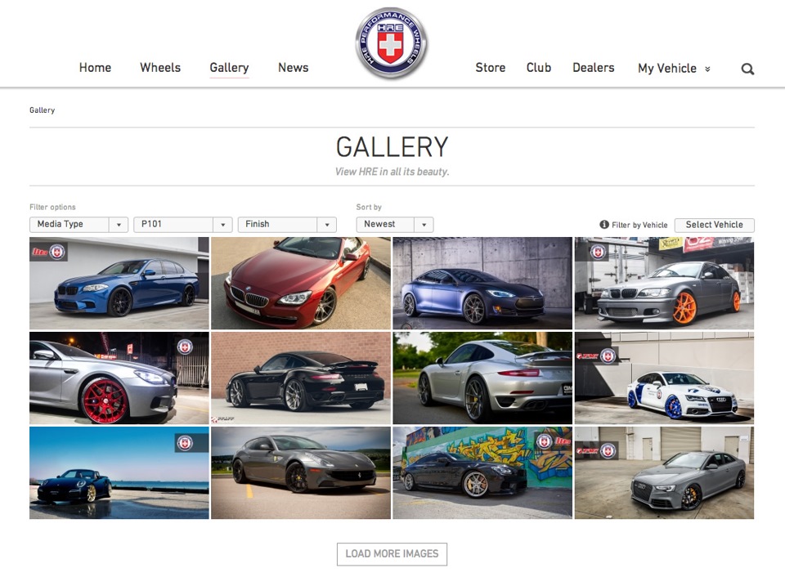Open the search magnifier icon

pos(747,69)
